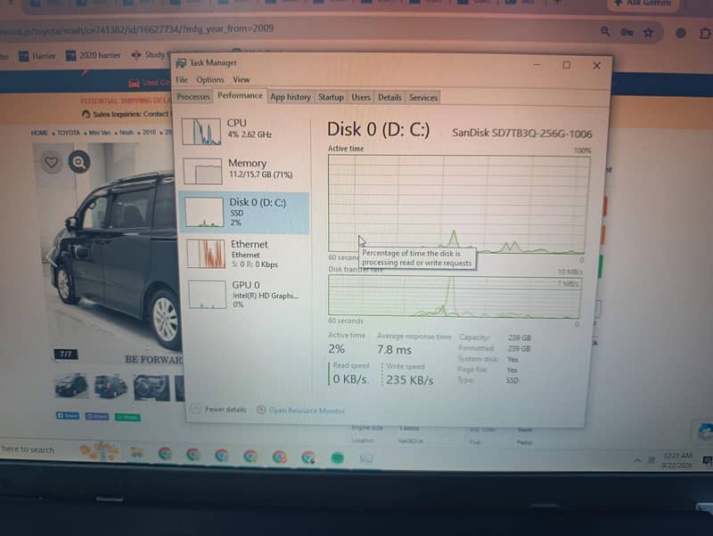
Task: Click the TOYOTA breadcrumb link
Action: pyautogui.click(x=69, y=133)
